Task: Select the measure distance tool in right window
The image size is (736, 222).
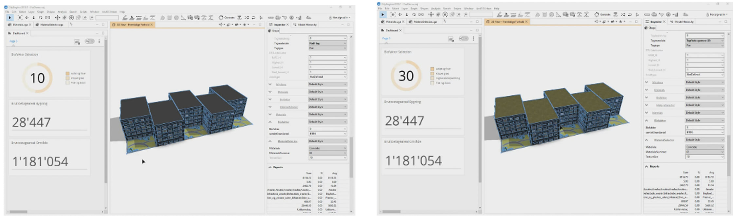Action: coord(647,15)
